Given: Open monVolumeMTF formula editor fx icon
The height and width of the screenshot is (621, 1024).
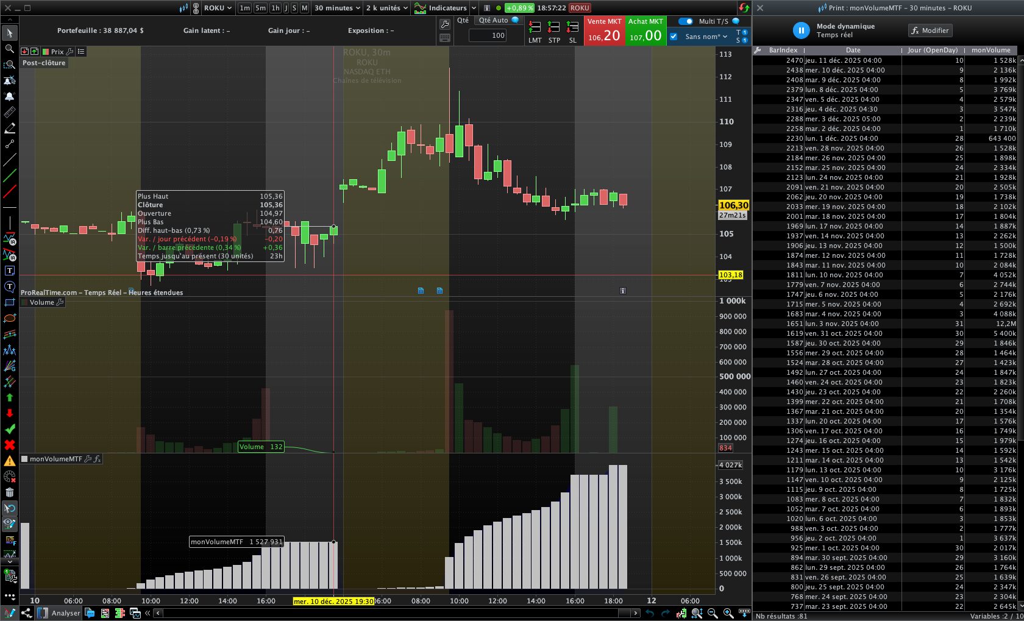Looking at the screenshot, I should 97,459.
